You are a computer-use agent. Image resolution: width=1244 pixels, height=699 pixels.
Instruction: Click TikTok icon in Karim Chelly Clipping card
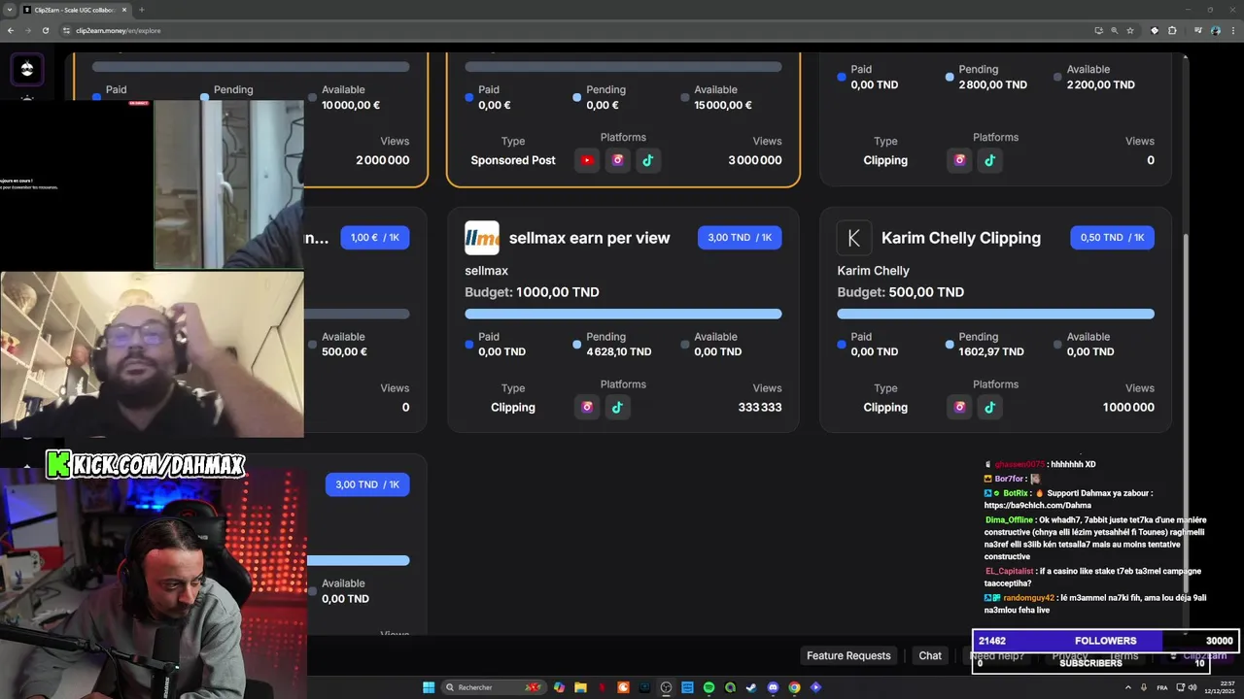(989, 407)
